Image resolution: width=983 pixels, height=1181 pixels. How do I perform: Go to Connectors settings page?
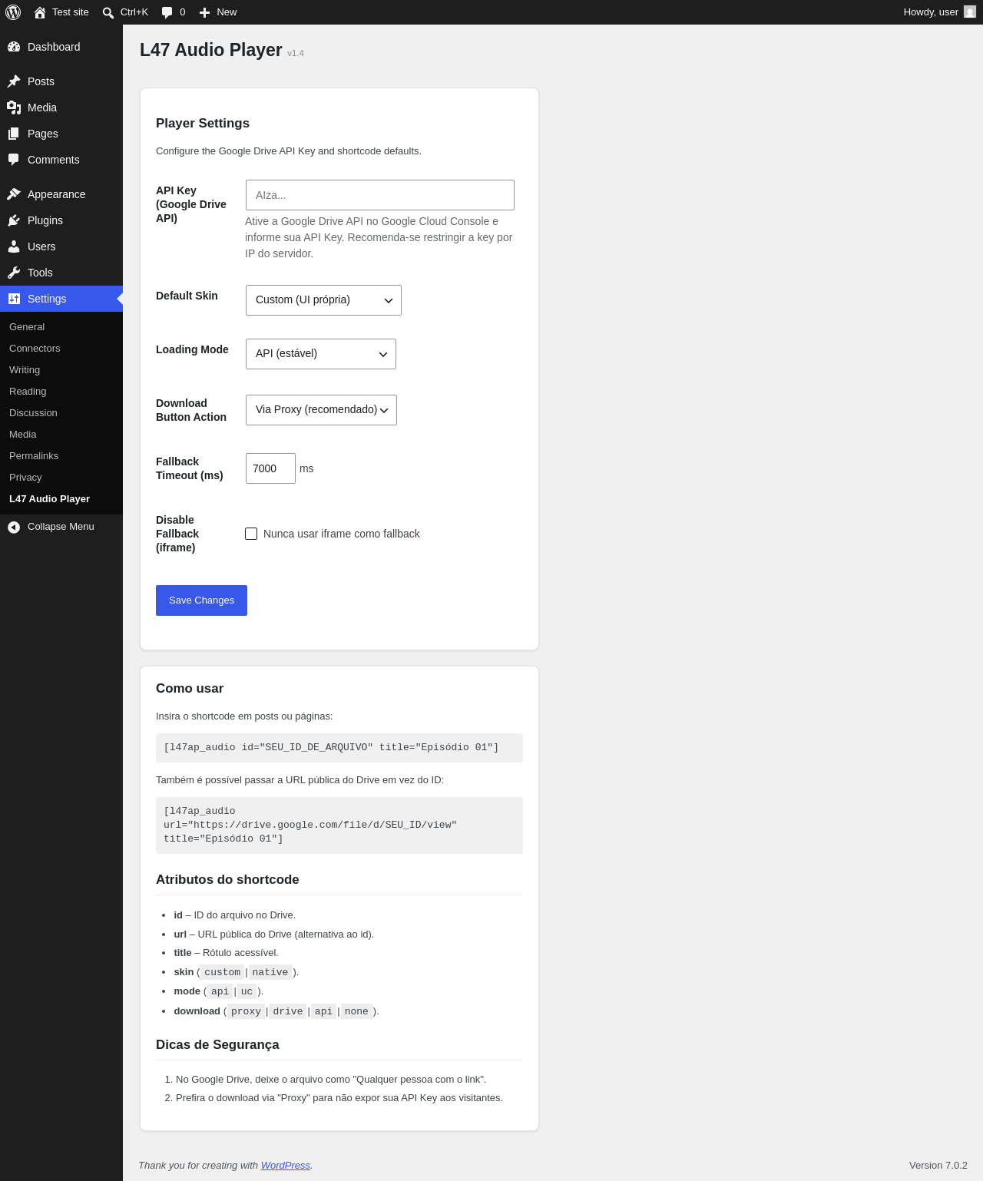(35, 349)
